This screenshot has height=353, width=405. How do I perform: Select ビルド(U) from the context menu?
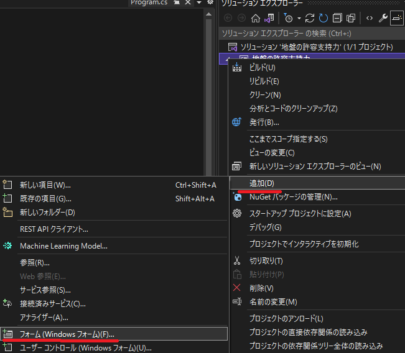point(262,67)
